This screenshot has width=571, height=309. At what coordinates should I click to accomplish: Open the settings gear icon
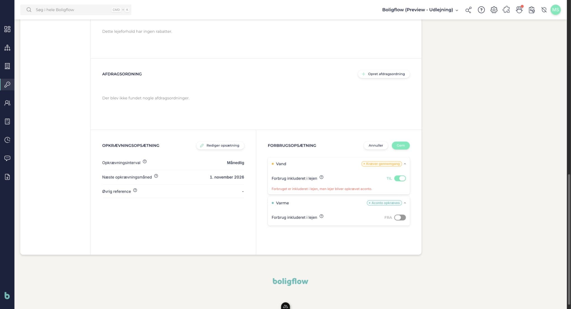pos(494,10)
